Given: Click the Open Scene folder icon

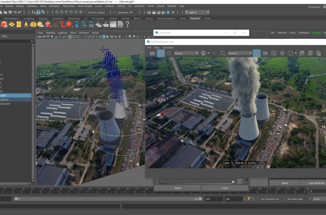Looking at the screenshot, I should pos(6,12).
